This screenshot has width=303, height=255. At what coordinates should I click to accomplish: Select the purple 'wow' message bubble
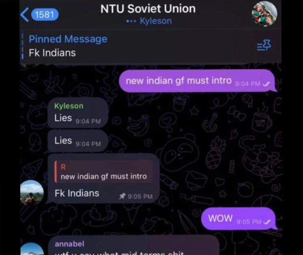pyautogui.click(x=239, y=219)
